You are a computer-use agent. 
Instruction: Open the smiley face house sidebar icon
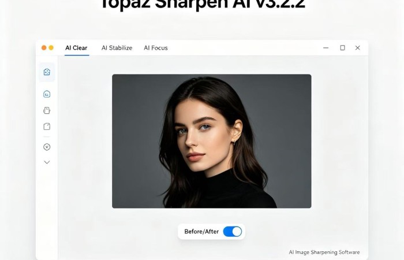pos(47,94)
